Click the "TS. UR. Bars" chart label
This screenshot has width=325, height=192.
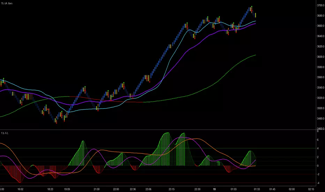click(8, 3)
